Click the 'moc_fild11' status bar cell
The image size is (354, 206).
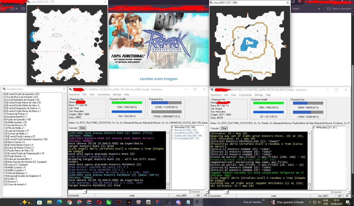tap(323, 196)
